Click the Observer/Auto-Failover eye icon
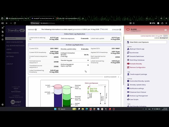Image resolution: width=169 pixels, height=127 pixels. coord(128,92)
